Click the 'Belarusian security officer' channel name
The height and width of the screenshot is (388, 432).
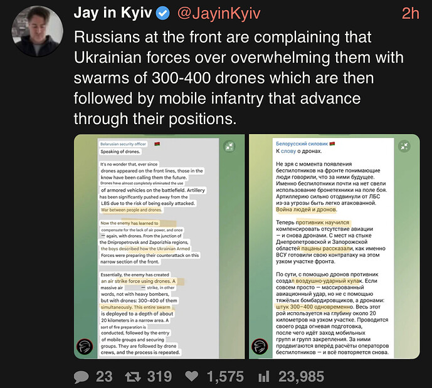pos(123,144)
